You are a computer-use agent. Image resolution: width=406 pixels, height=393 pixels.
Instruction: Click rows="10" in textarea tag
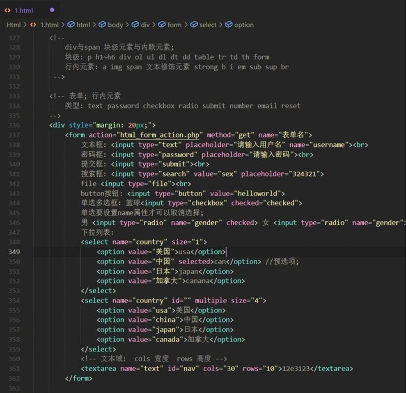click(x=260, y=369)
